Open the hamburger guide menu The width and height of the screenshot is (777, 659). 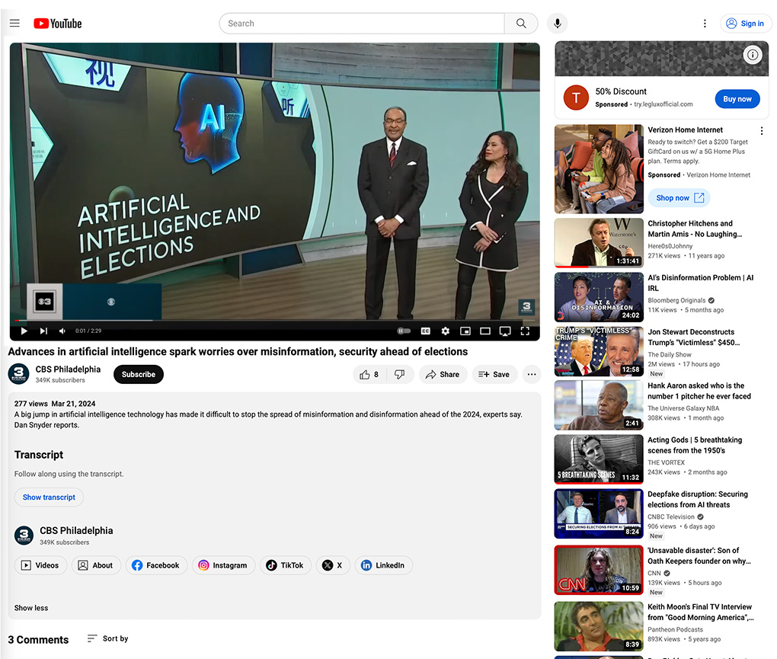[x=15, y=24]
